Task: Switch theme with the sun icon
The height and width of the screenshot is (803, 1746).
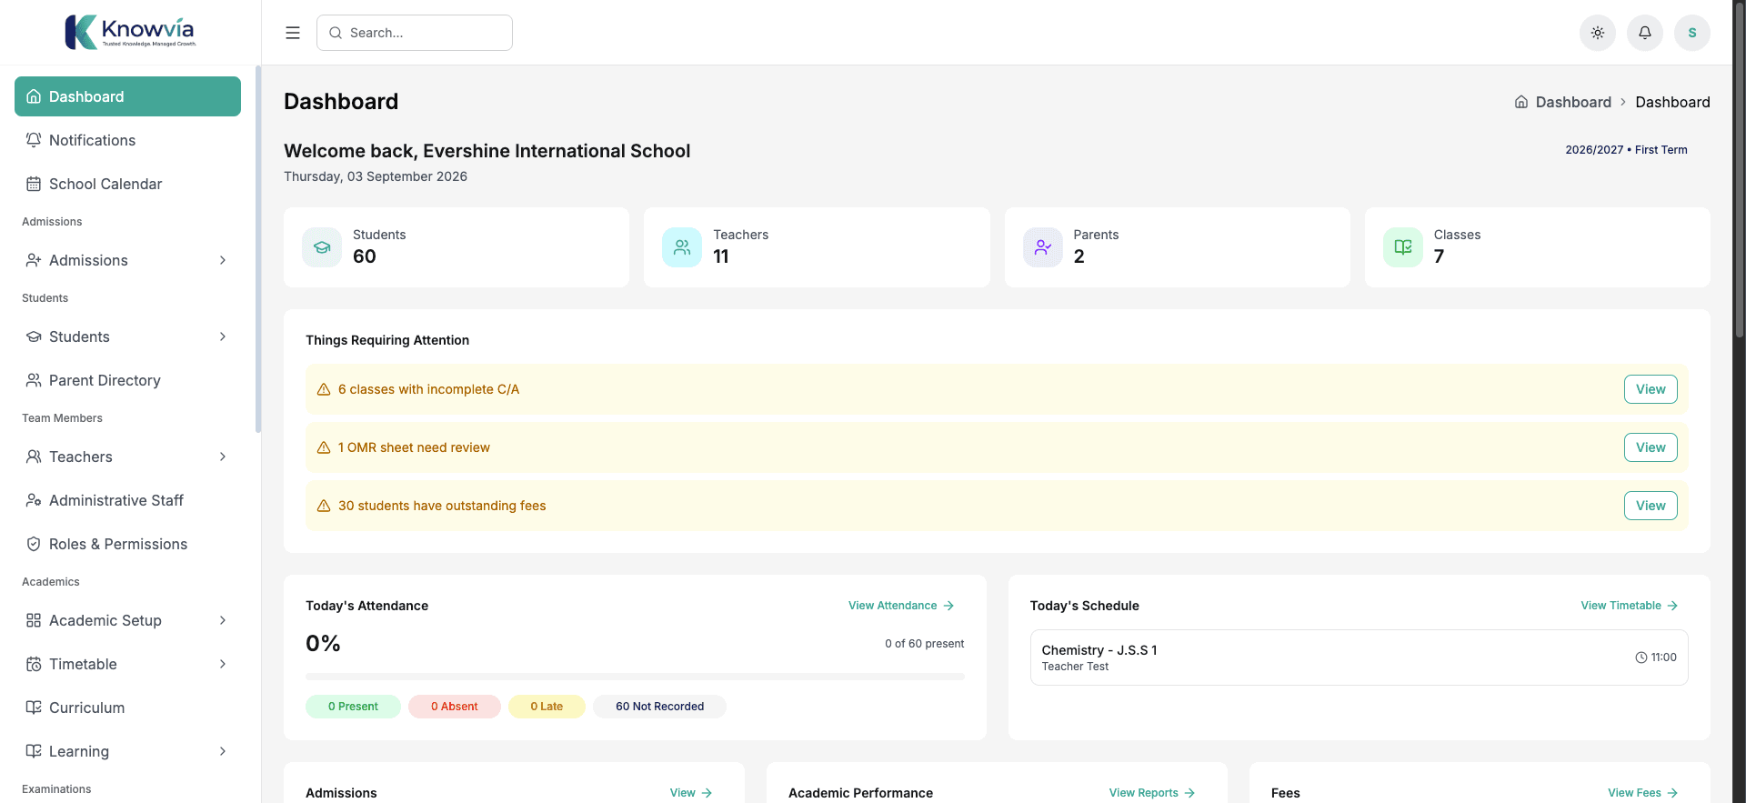Action: coord(1598,33)
